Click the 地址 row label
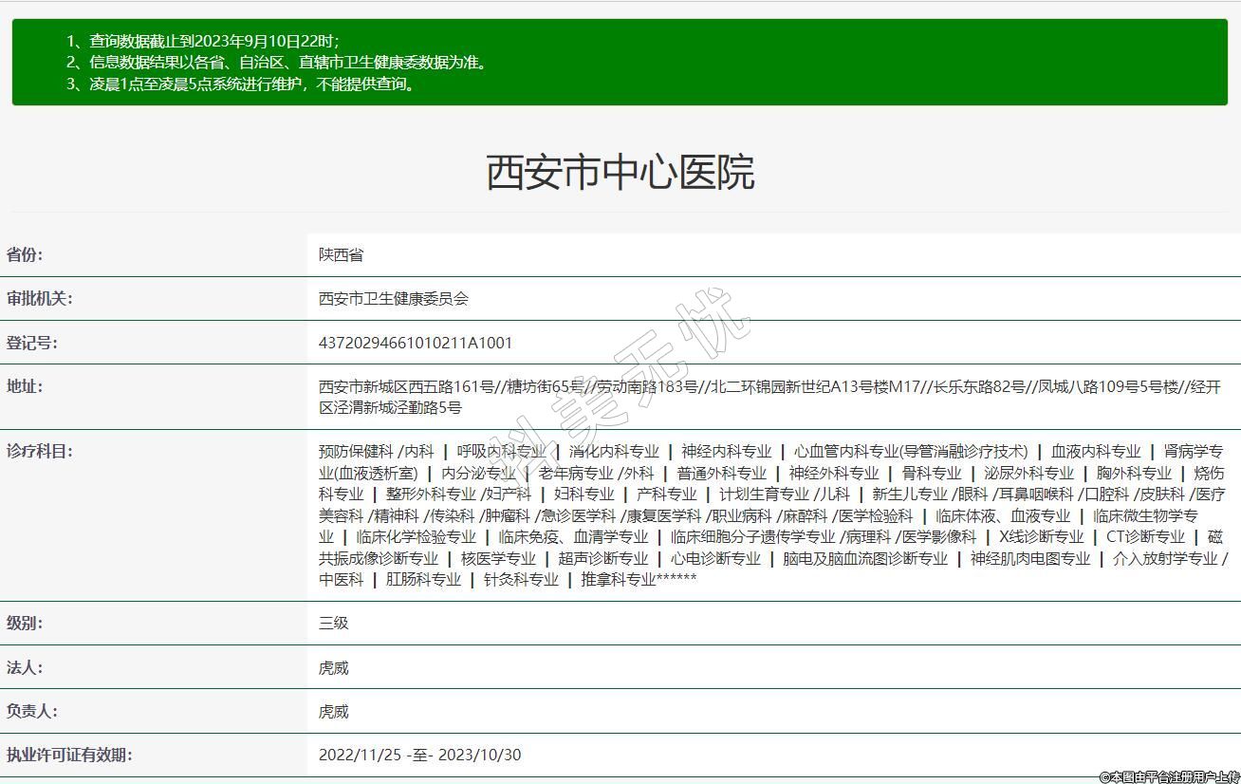 25,386
